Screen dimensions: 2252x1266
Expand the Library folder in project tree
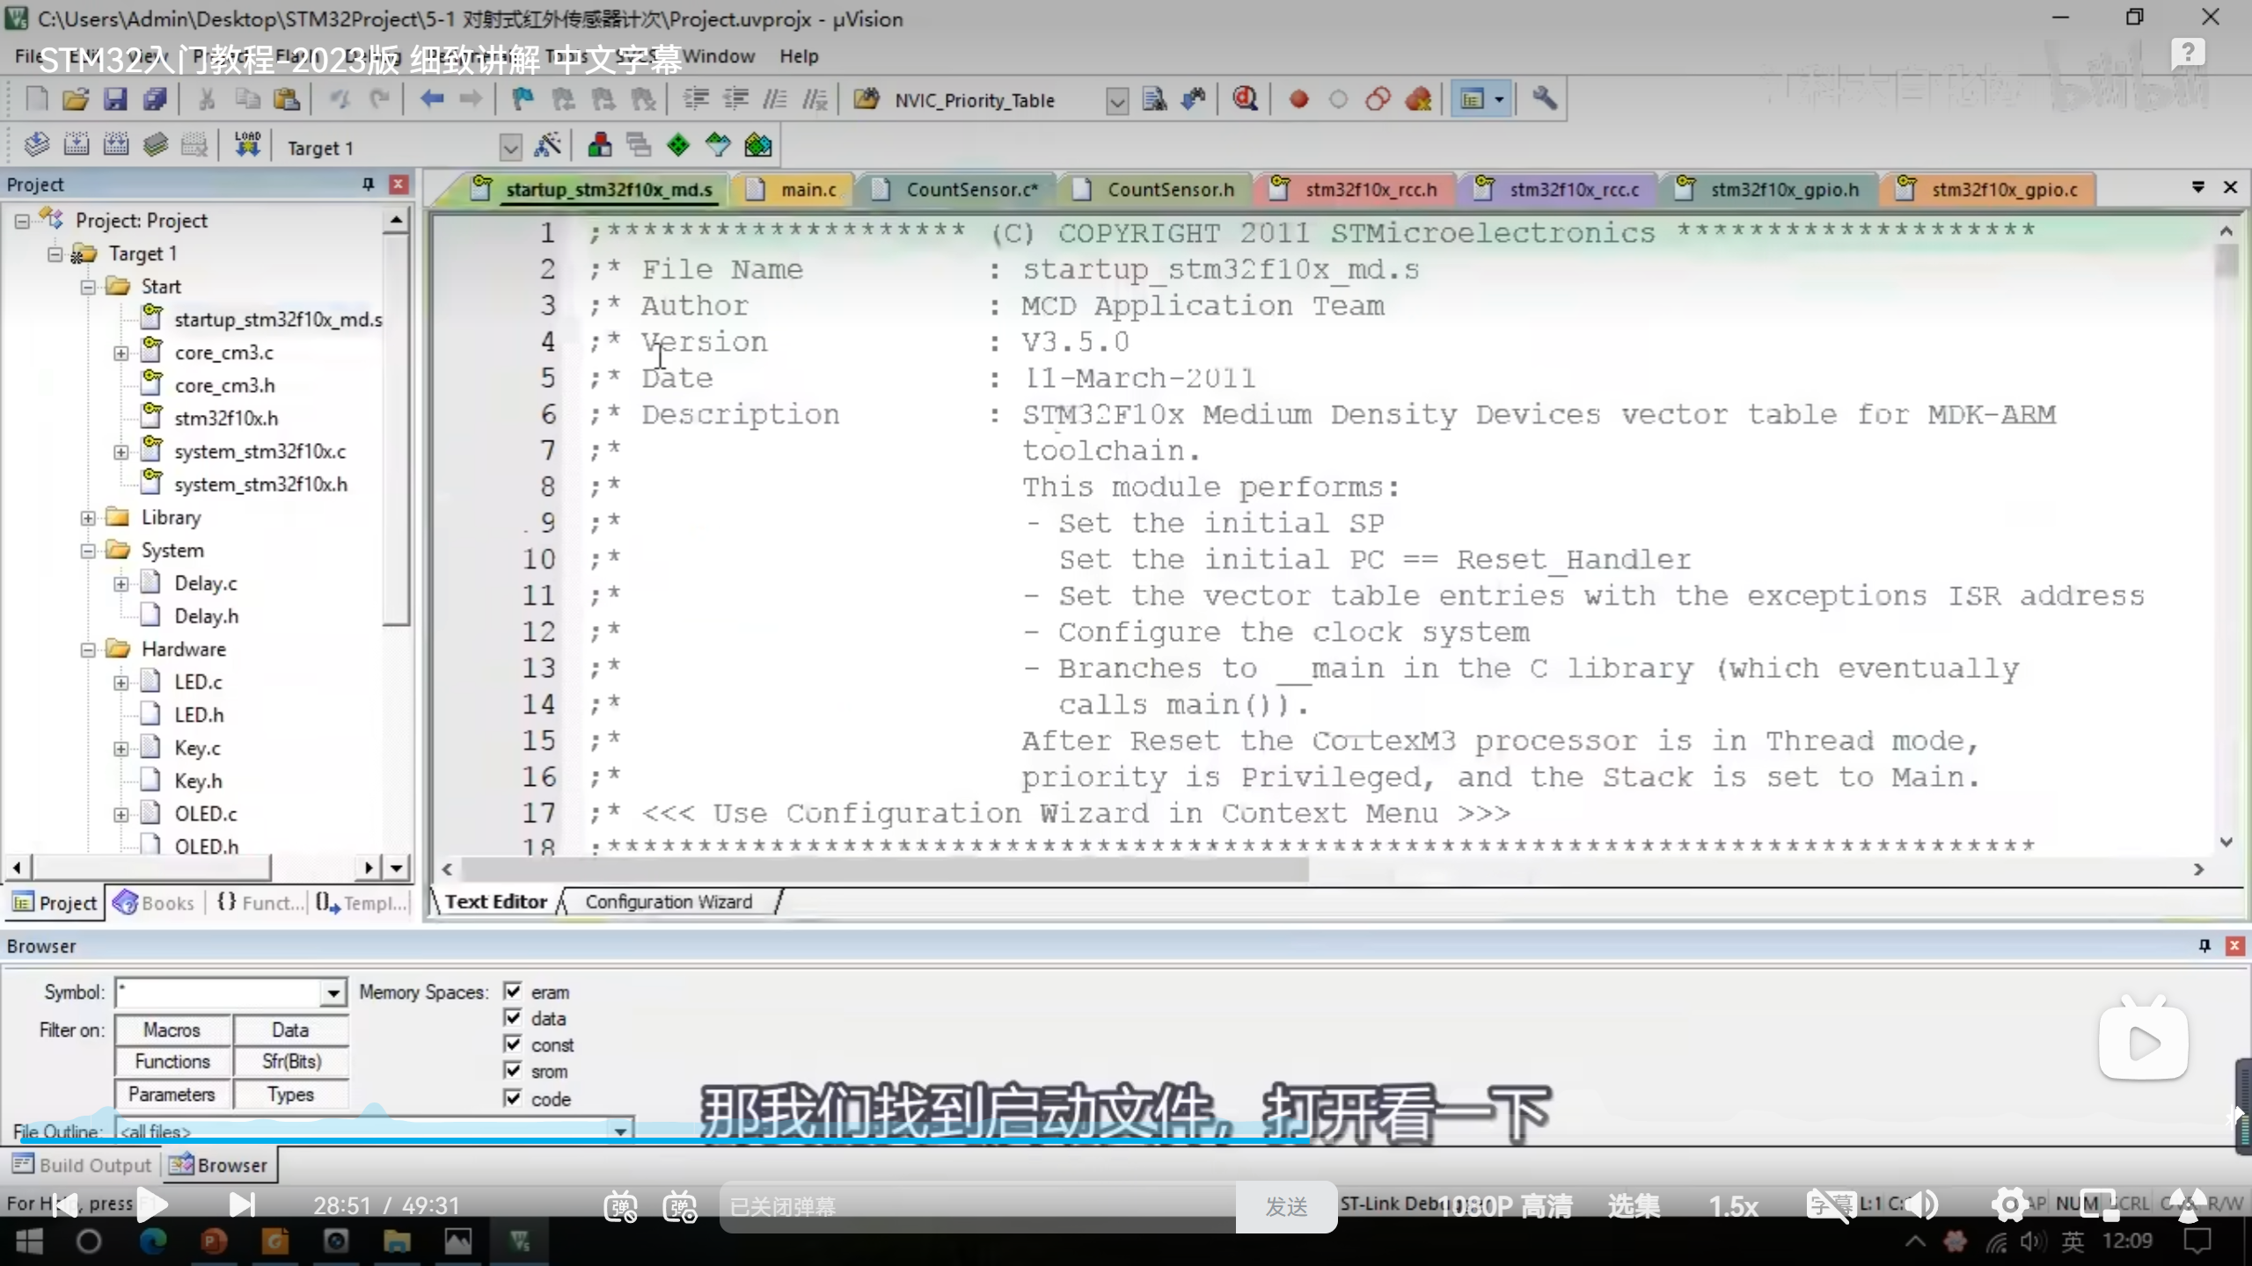88,518
